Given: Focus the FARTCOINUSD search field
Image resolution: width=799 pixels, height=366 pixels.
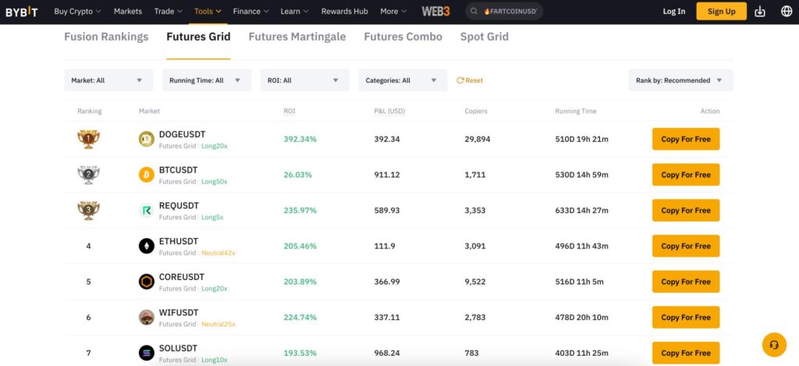Looking at the screenshot, I should tap(504, 11).
